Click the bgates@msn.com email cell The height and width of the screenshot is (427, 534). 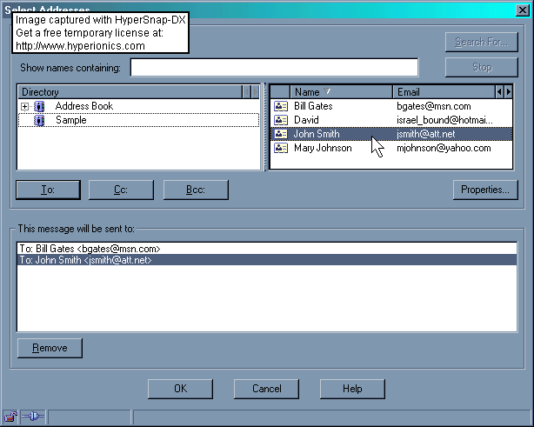(434, 106)
